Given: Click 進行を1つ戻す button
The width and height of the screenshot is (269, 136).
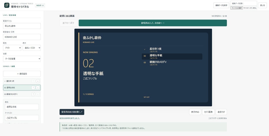Looking at the screenshot, I should 68,23.
